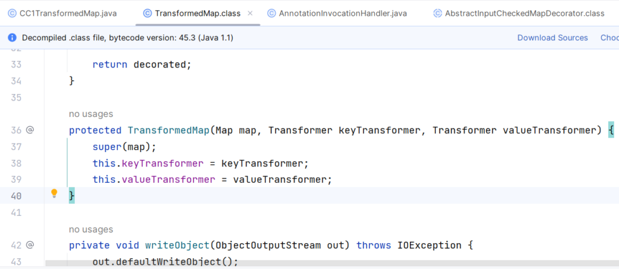Click the super(map) call on line 37
Viewport: 619px width, 269px height.
click(x=124, y=147)
